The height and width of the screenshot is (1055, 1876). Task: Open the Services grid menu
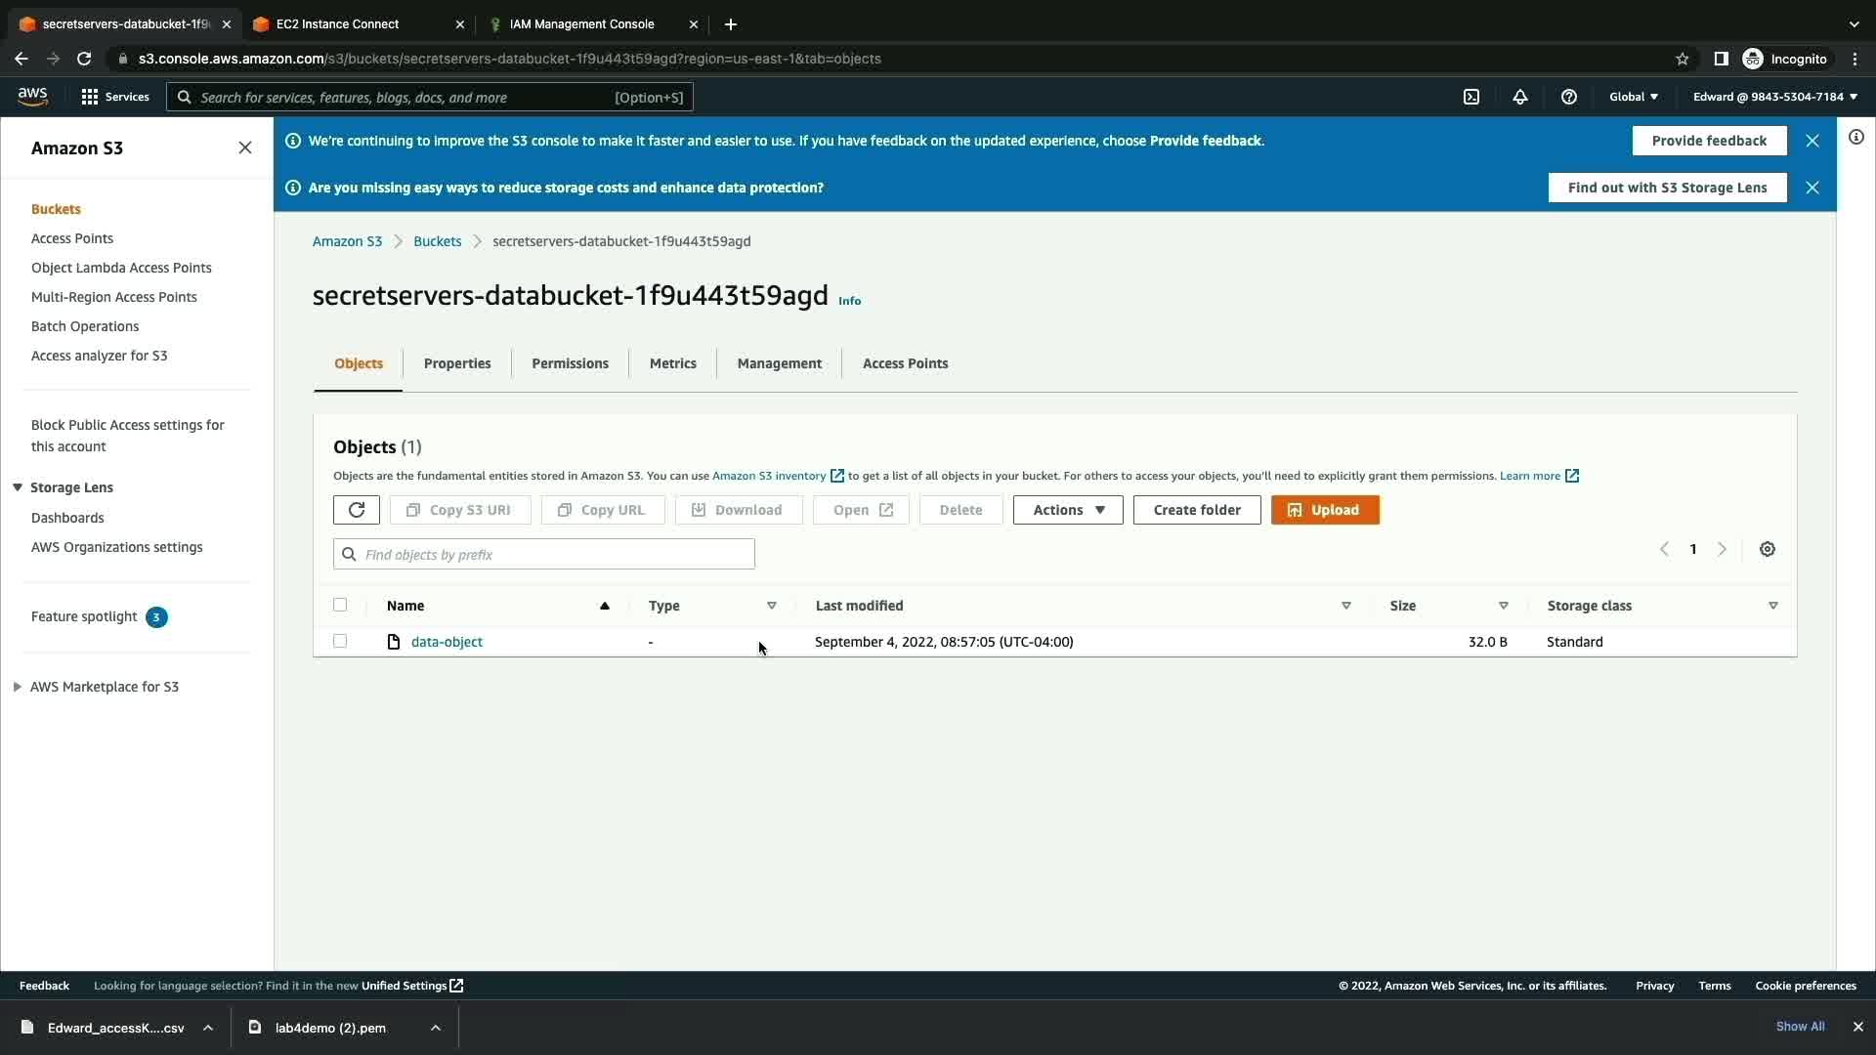114,97
